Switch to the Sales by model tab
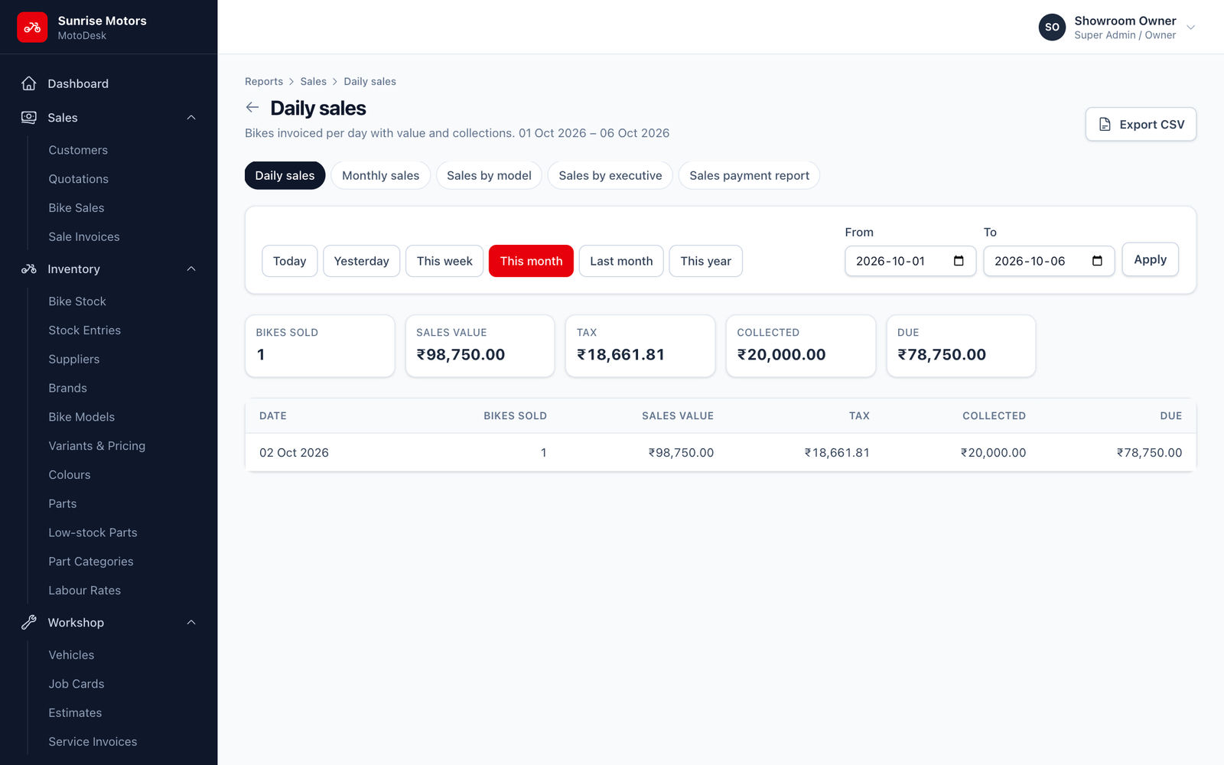1224x765 pixels. [x=489, y=175]
